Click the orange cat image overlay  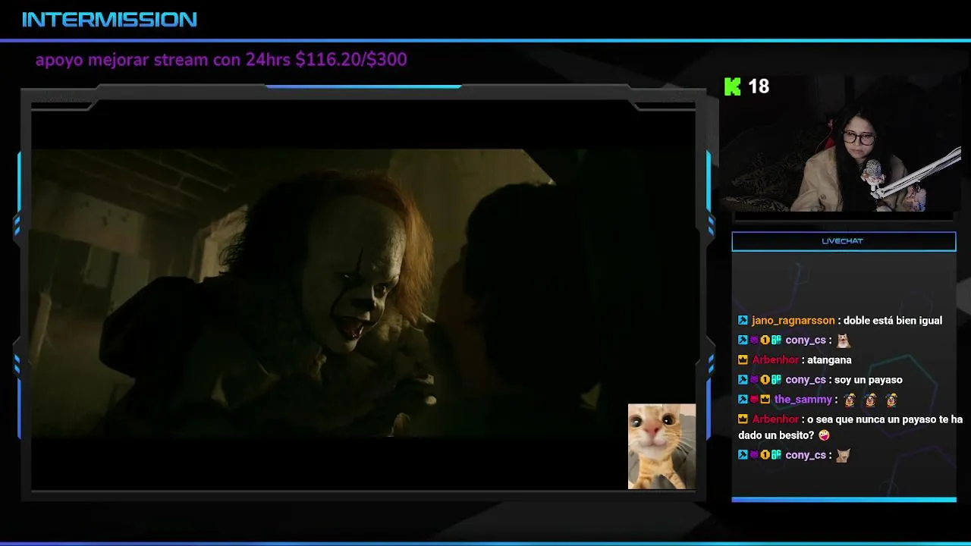(661, 447)
